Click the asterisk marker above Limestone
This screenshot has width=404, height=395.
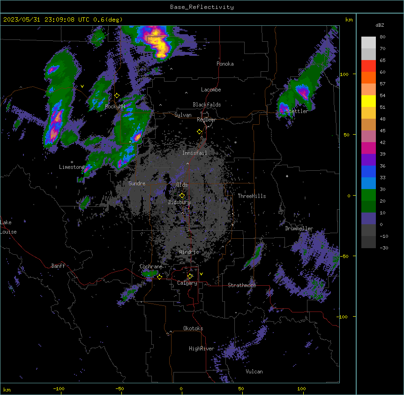click(x=72, y=162)
